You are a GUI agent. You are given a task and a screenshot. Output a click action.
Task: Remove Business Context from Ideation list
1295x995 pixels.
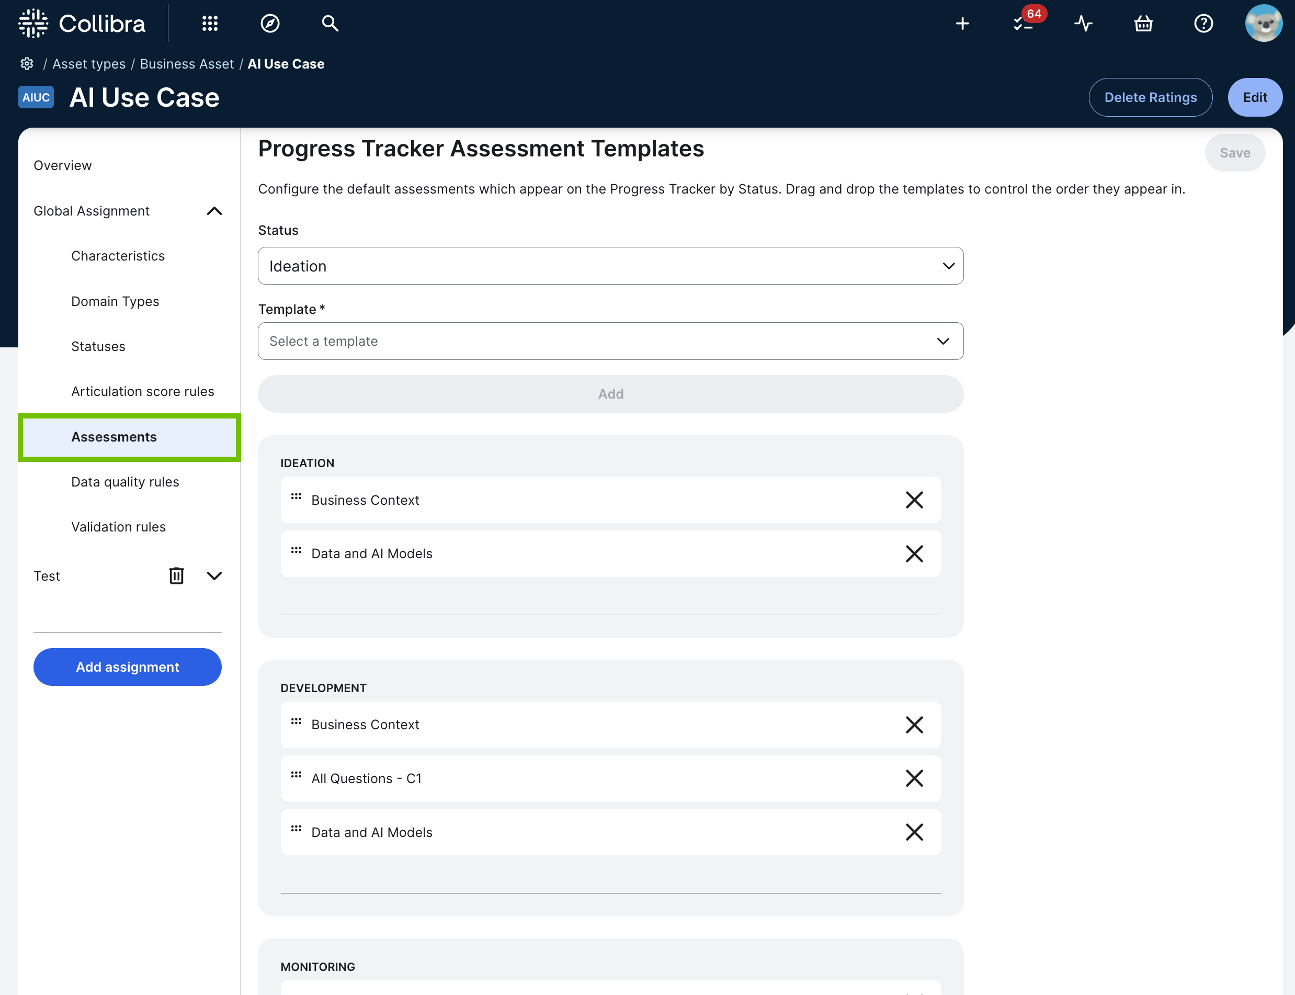click(x=914, y=500)
